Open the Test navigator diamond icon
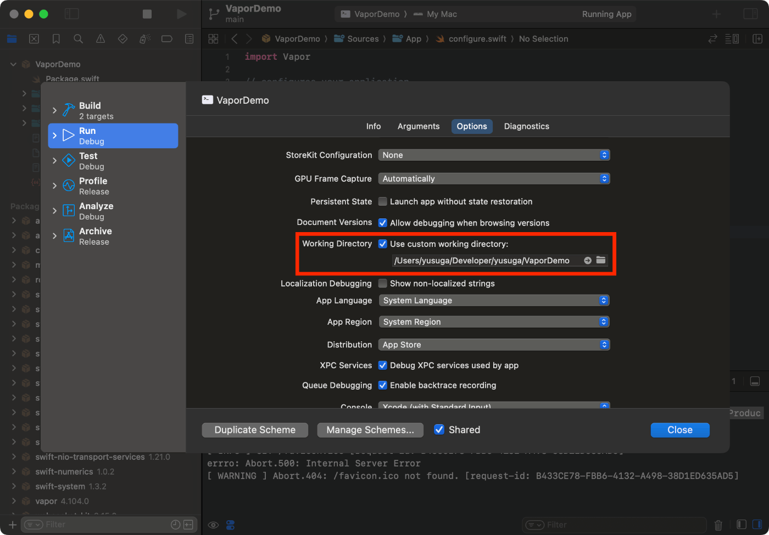This screenshot has height=535, width=769. (x=122, y=39)
